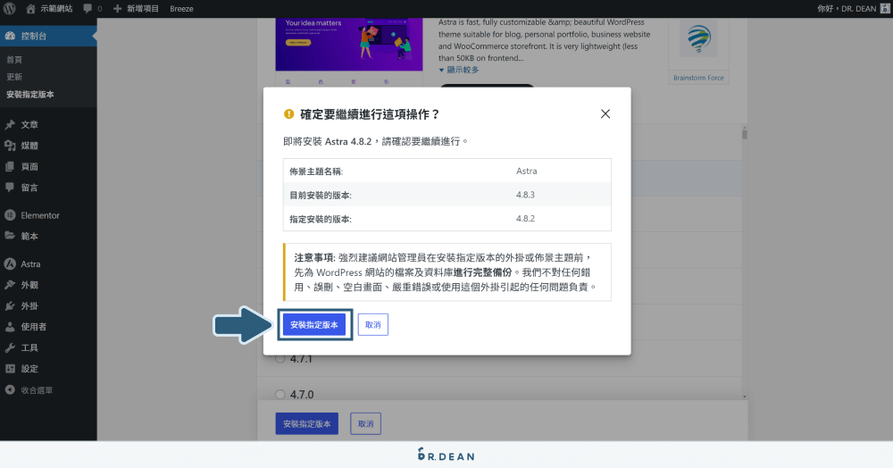Click the bottom 取消 button behind dialog

(365, 423)
